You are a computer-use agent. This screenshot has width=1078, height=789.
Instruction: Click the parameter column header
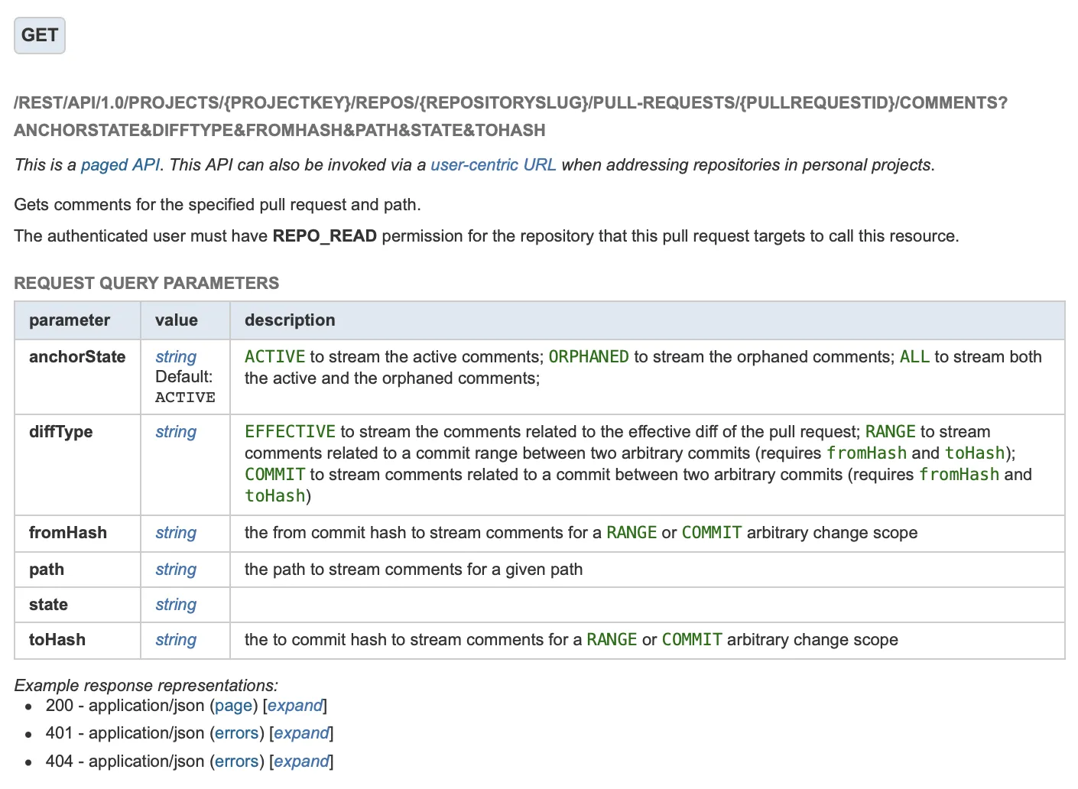pyautogui.click(x=70, y=320)
